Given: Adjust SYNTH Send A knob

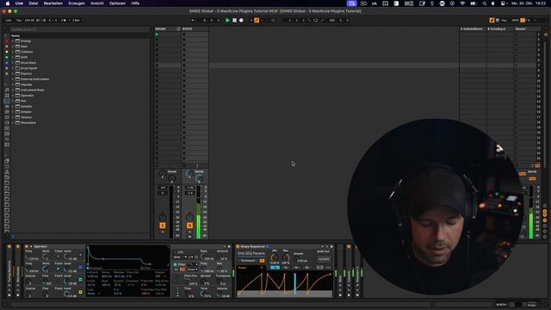Looking at the screenshot, I should point(189,173).
